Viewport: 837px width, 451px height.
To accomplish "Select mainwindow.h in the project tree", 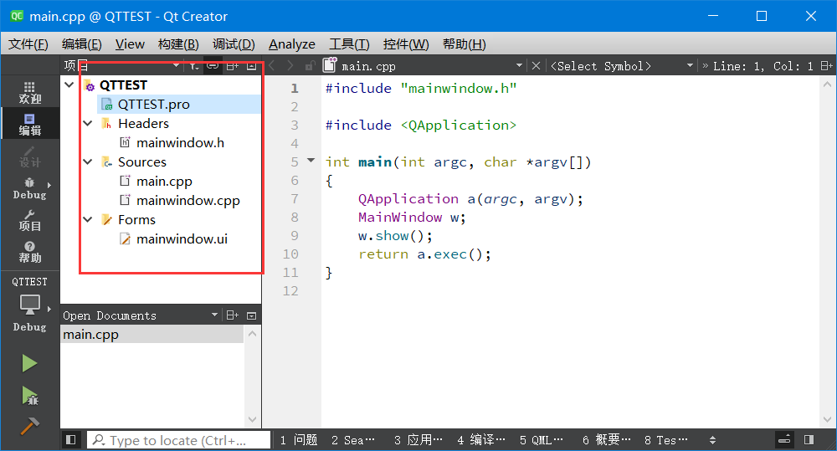I will [180, 142].
